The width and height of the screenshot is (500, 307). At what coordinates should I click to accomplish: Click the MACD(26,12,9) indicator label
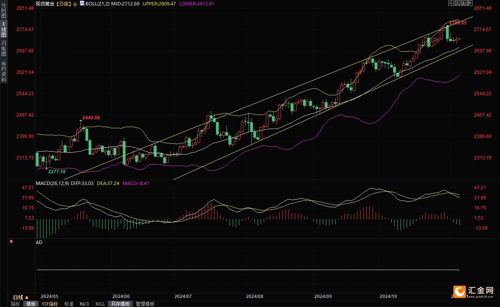(52, 183)
